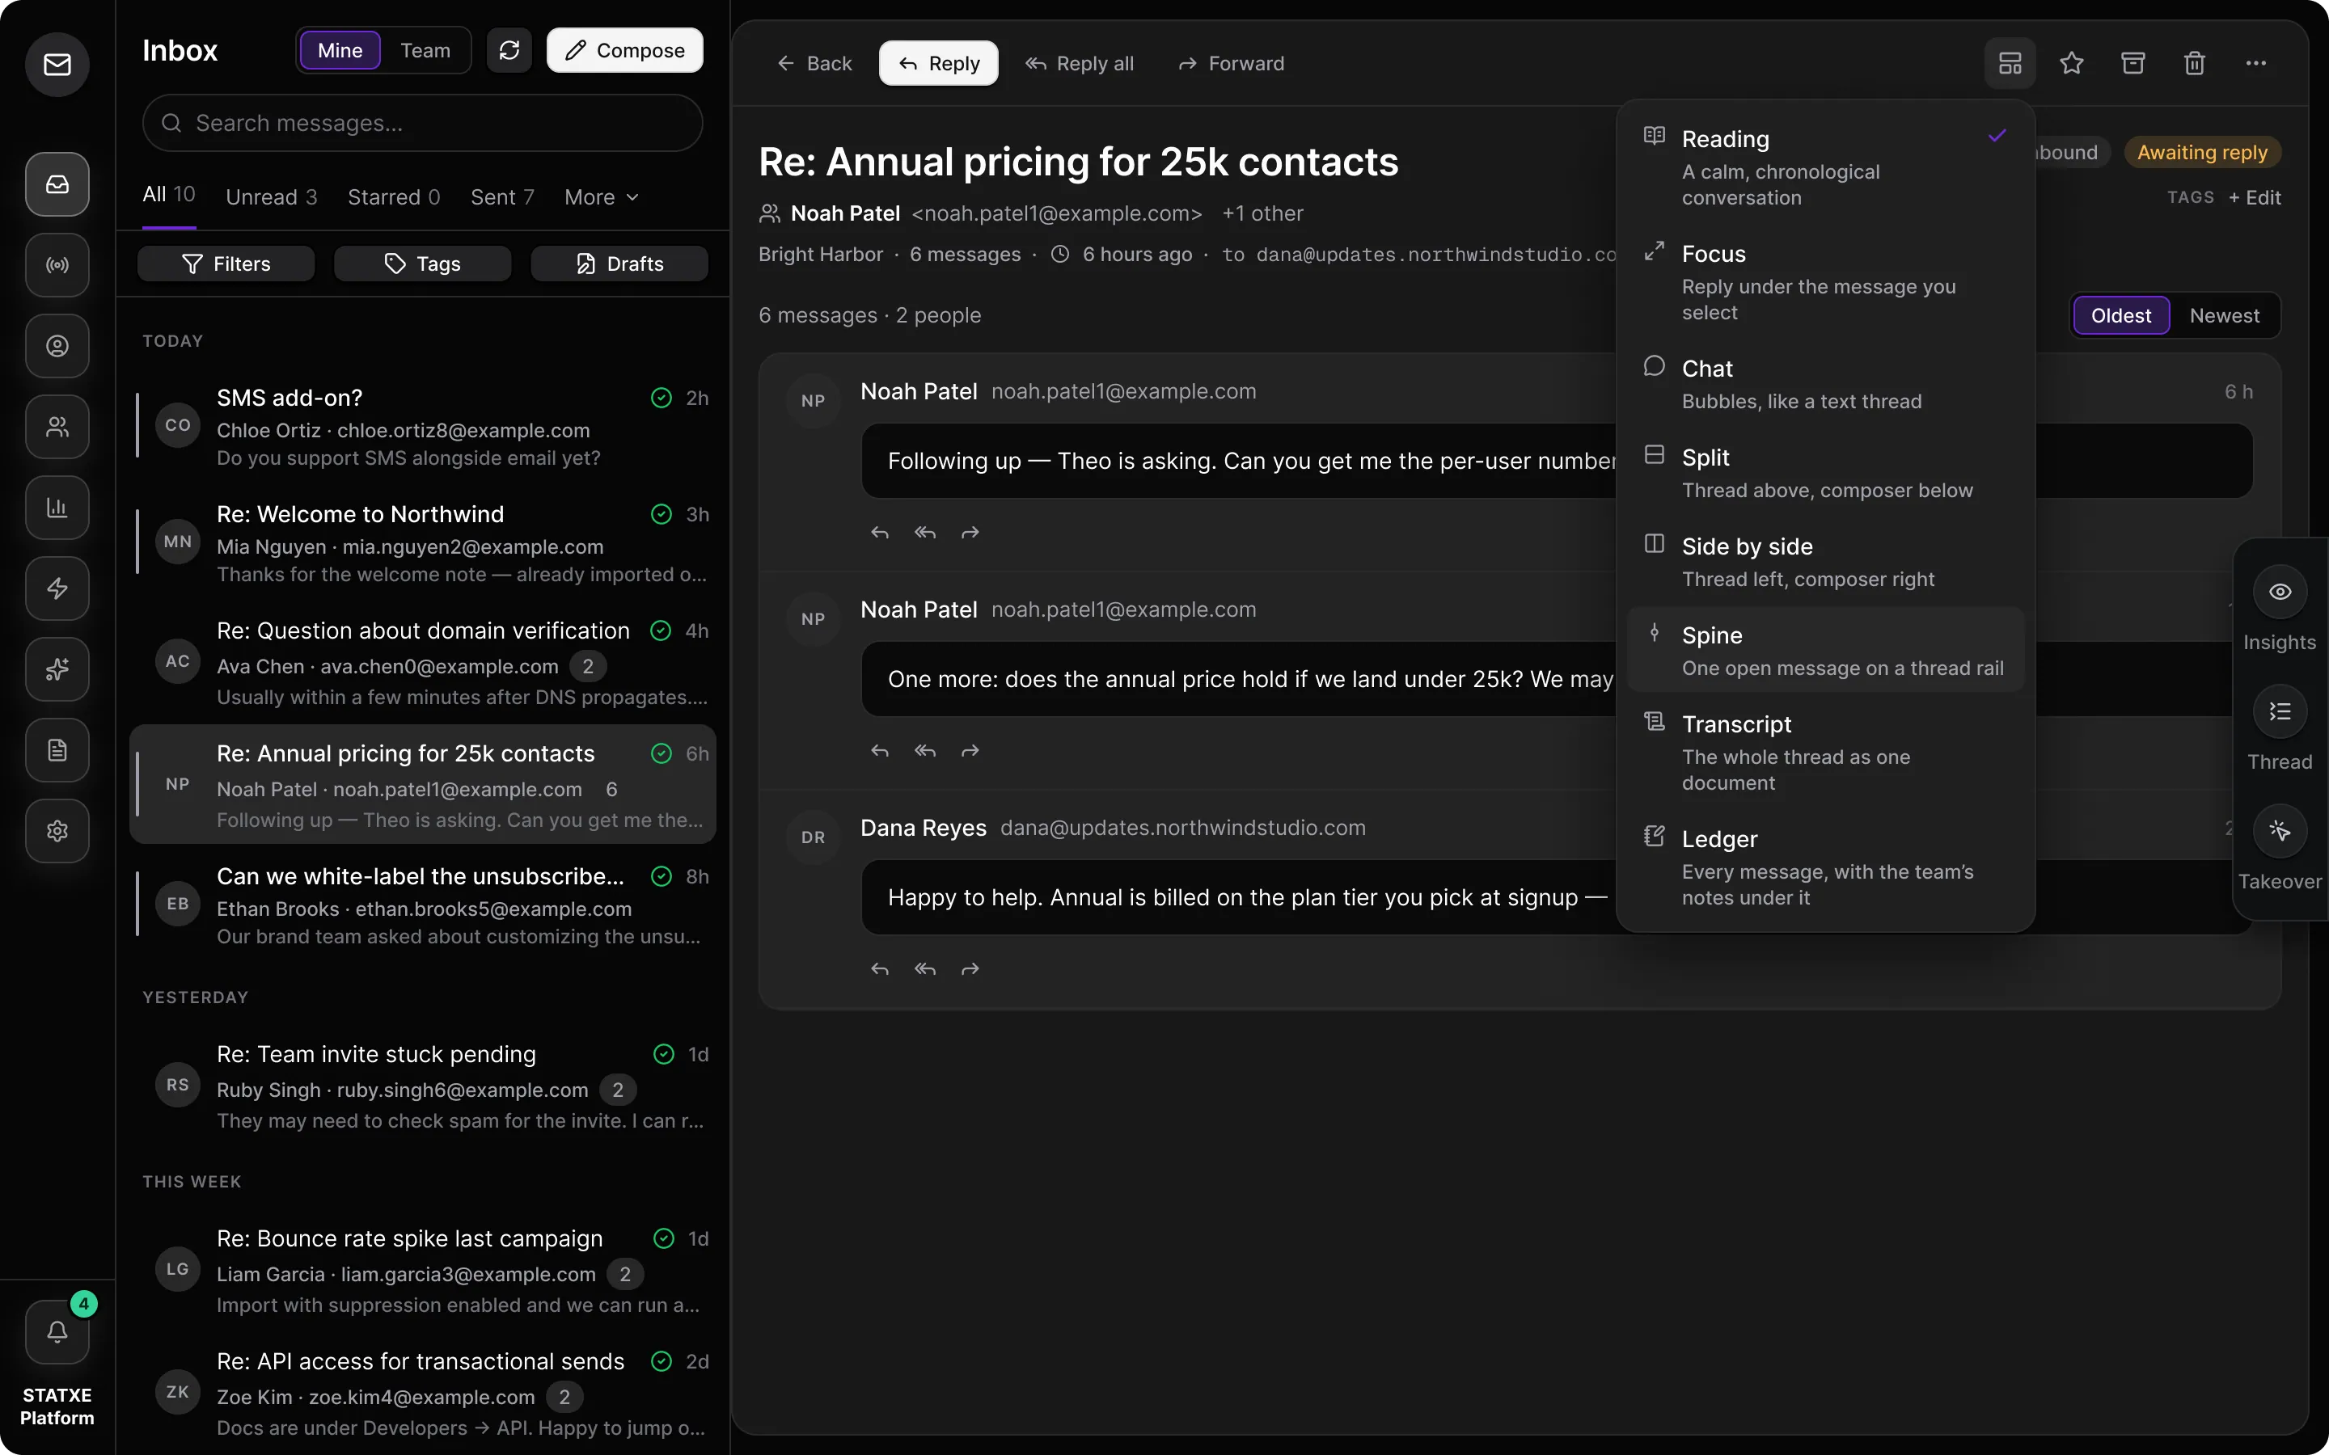Open the broadcast signal sidebar icon
The image size is (2329, 1455).
(x=57, y=264)
